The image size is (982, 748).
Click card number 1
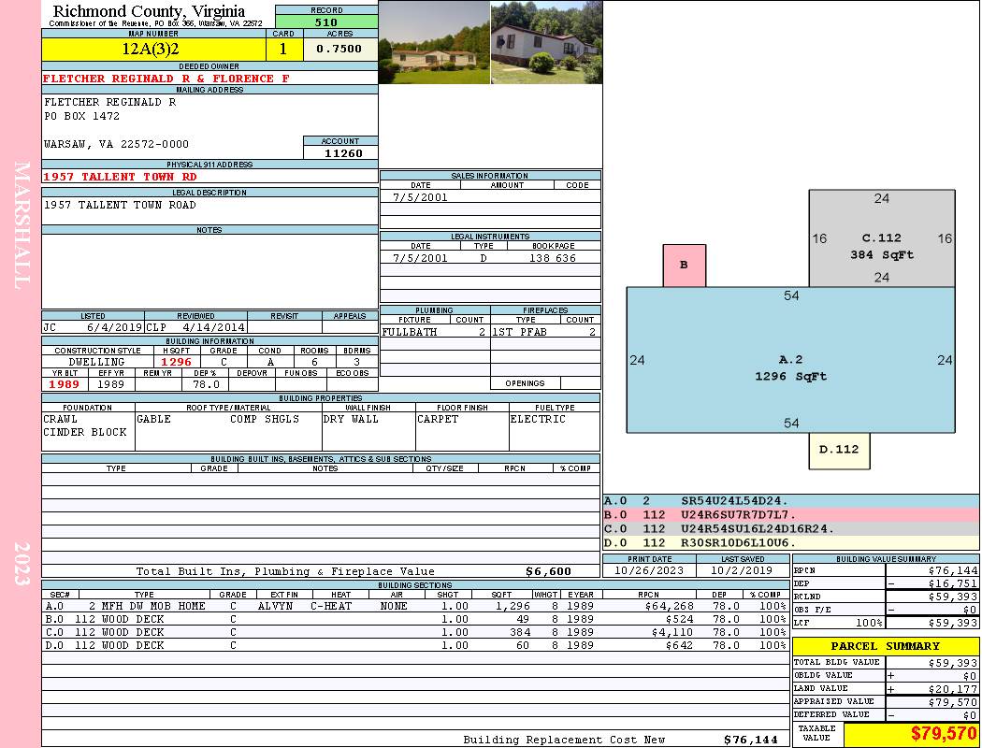click(x=283, y=49)
